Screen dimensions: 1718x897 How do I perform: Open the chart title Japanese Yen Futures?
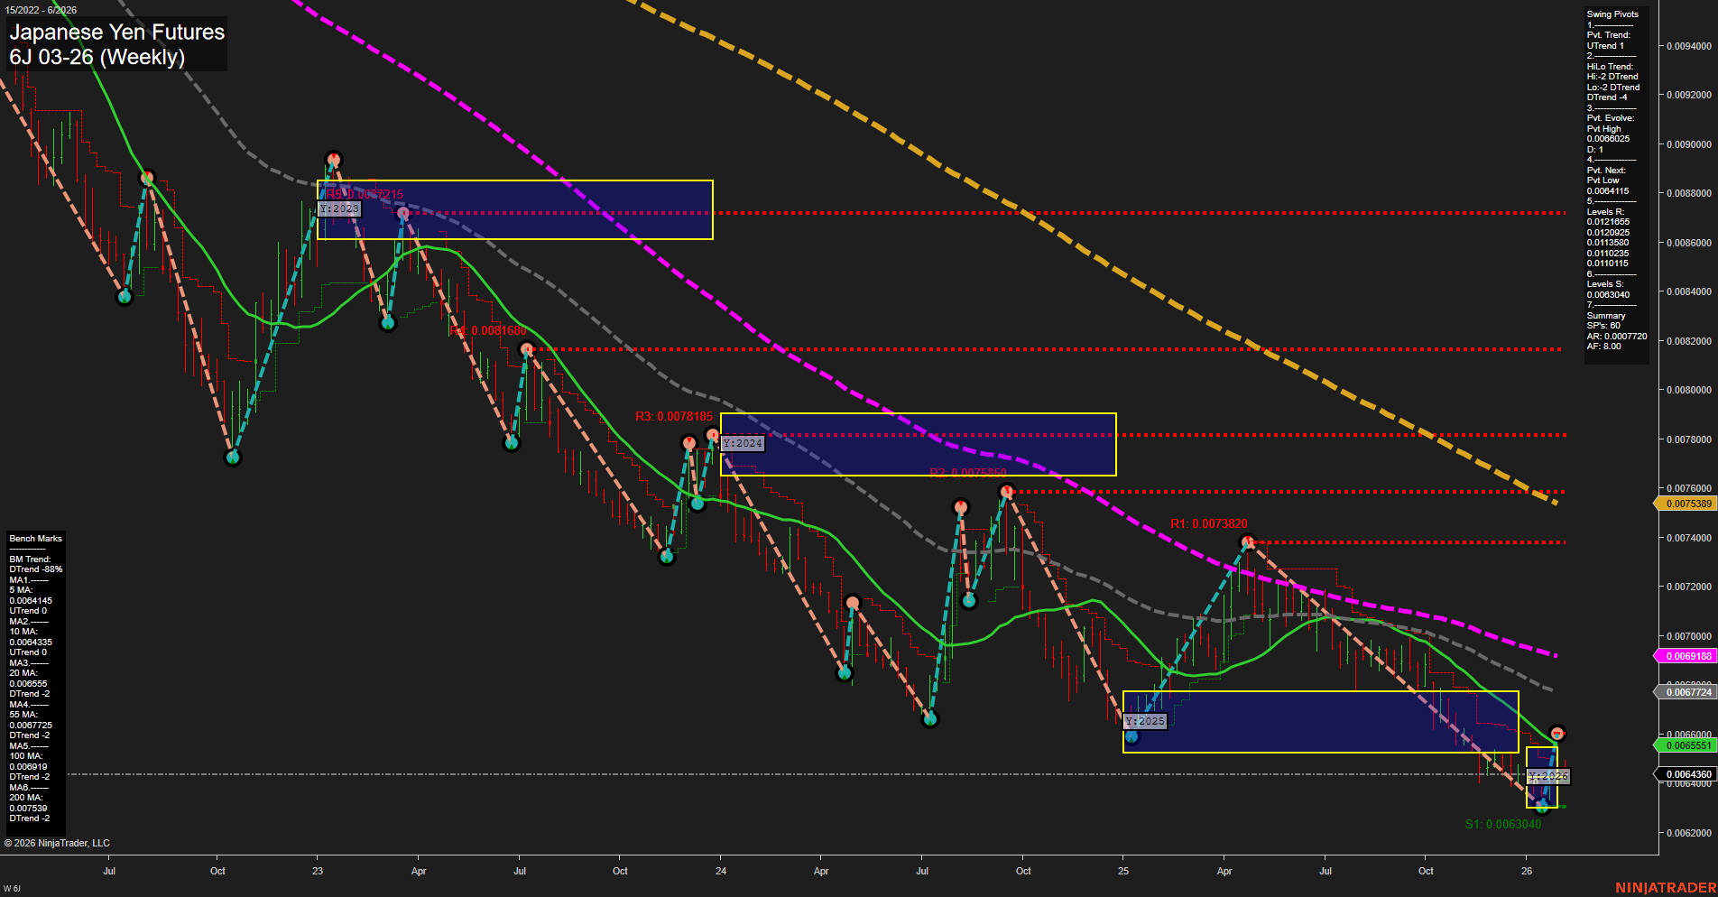[x=115, y=32]
